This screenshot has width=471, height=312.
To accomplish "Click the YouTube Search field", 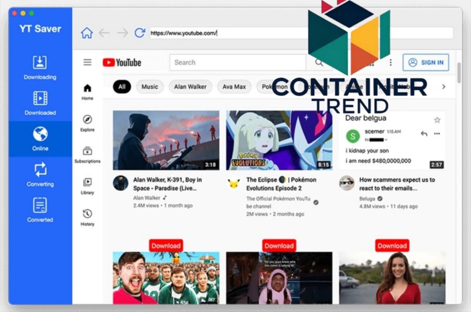I will [x=238, y=63].
